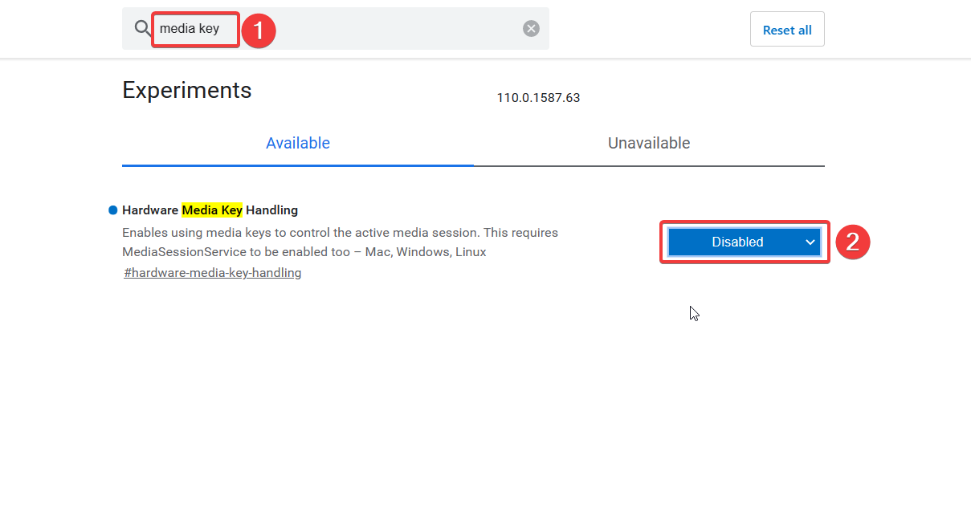Click the Hardware Media Key Handling title

pyautogui.click(x=209, y=210)
